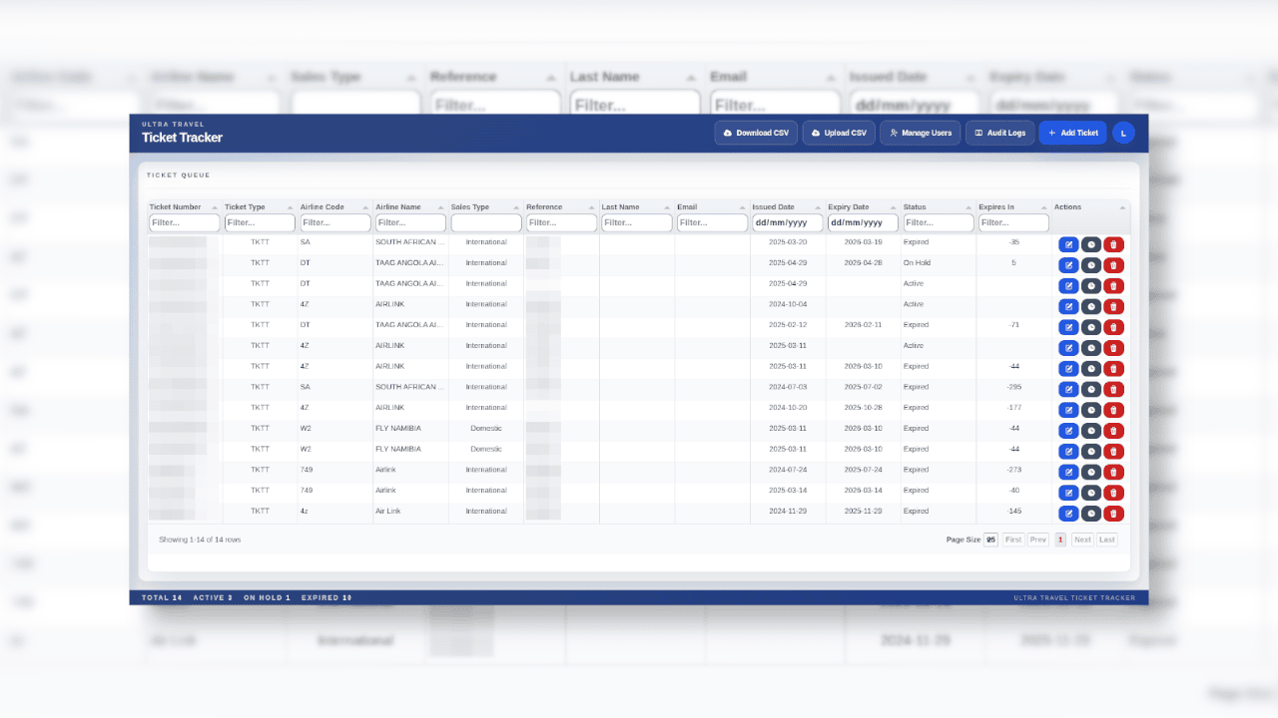Focus the Expires In filter field

click(x=1014, y=223)
